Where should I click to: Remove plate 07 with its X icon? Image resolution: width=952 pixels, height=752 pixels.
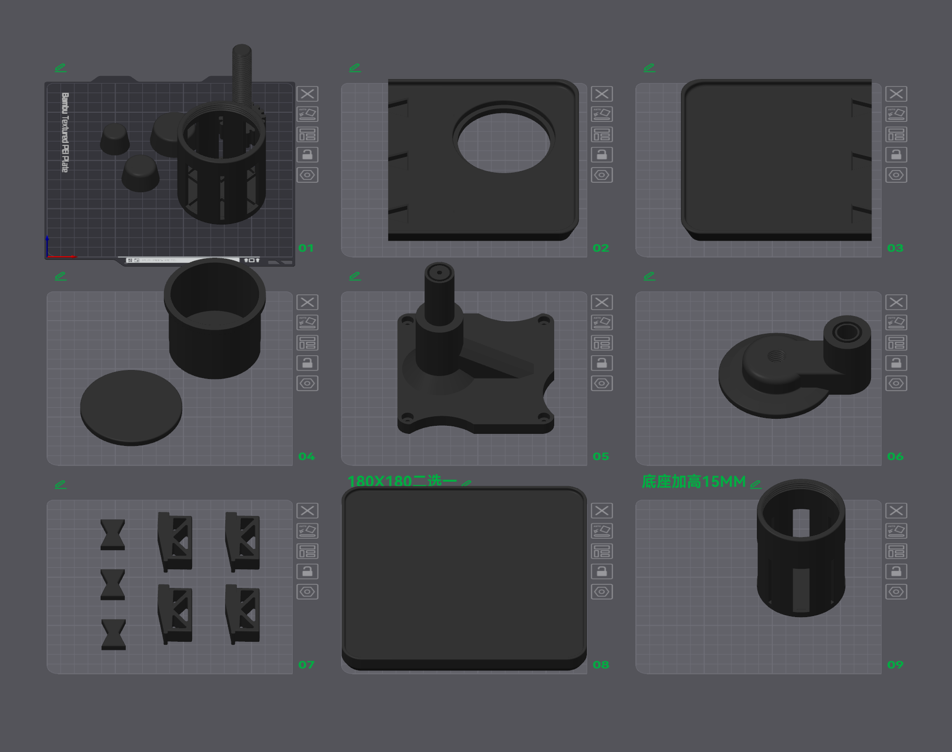pos(307,511)
